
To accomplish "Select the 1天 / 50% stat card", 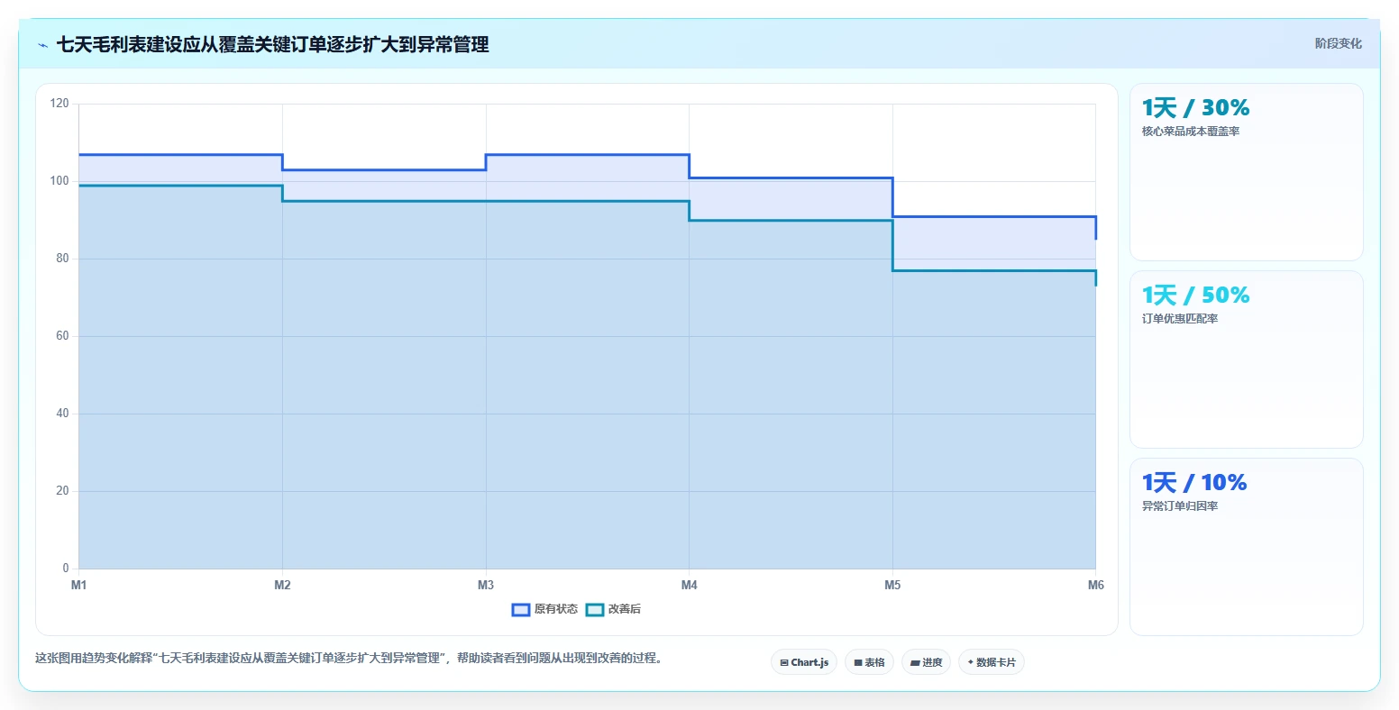I will point(1247,360).
